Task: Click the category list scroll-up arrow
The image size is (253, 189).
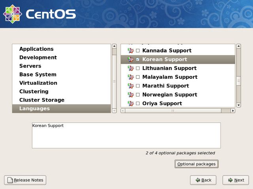Action: pos(114,46)
